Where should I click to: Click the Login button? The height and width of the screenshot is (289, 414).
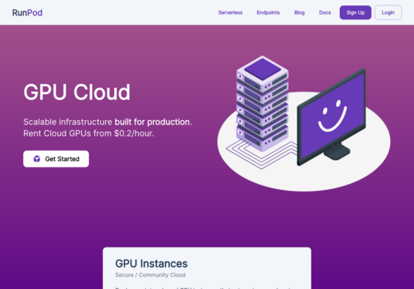[388, 12]
